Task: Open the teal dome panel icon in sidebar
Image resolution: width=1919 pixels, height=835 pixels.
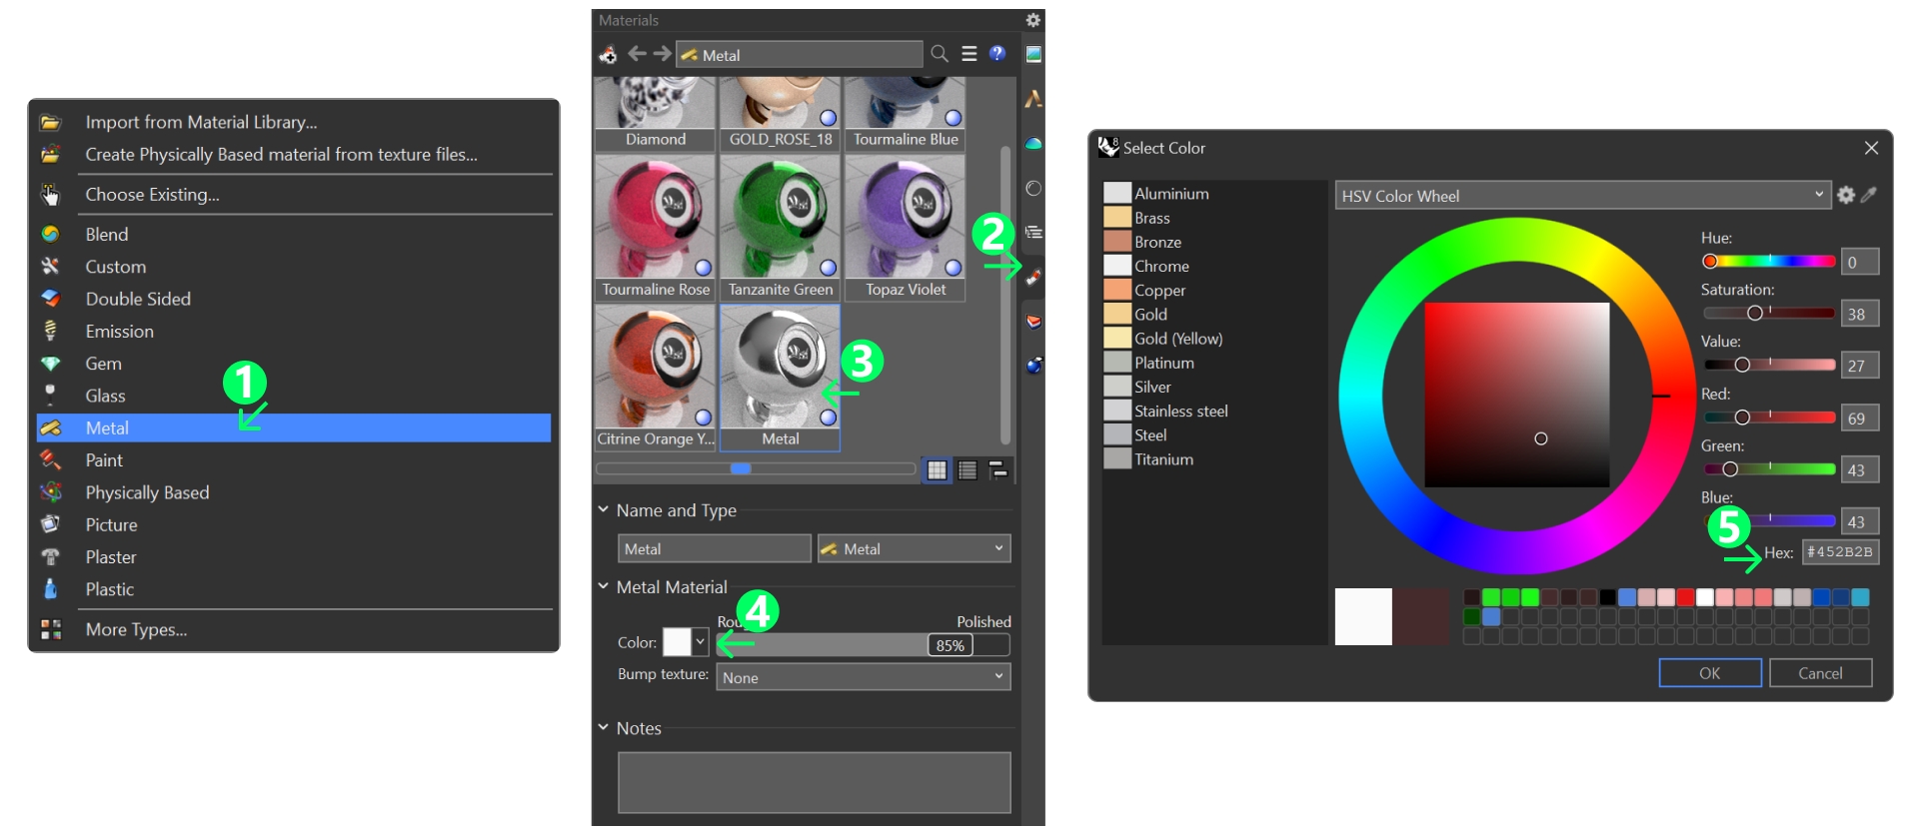Action: coord(1033,144)
